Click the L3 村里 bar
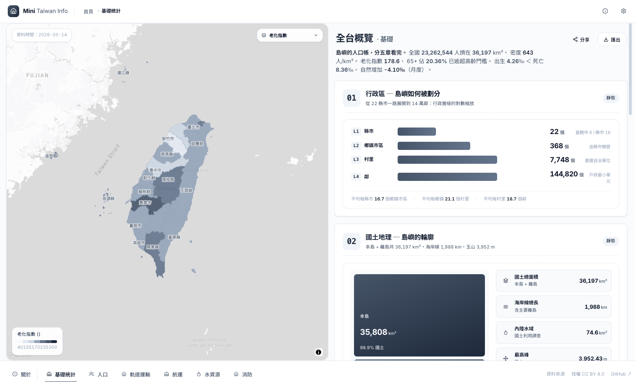This screenshot has width=635, height=385. click(x=447, y=160)
